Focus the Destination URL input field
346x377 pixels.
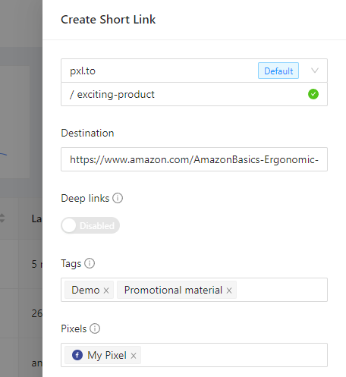(x=194, y=159)
